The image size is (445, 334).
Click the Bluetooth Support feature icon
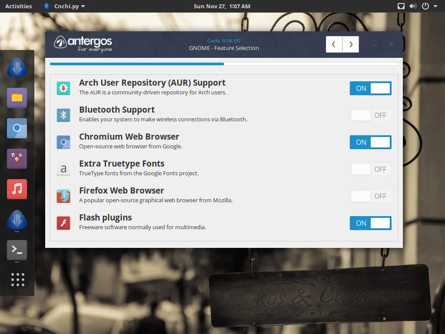click(x=63, y=115)
